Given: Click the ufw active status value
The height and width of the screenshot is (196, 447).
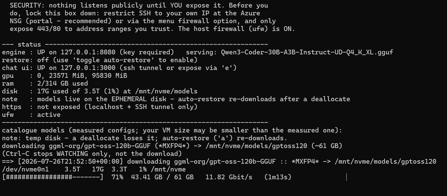Looking at the screenshot, I should tap(49, 115).
